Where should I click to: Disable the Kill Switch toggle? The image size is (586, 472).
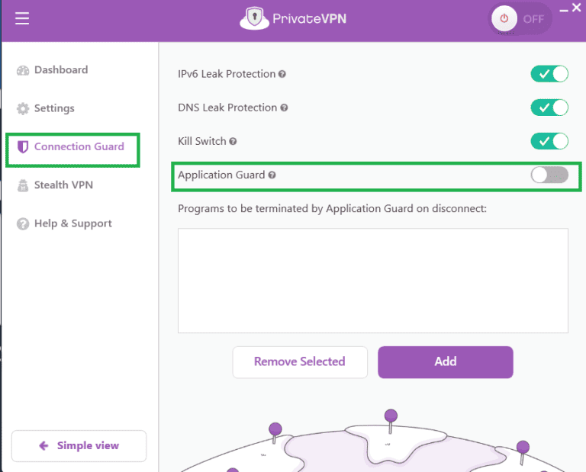pos(549,141)
